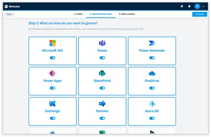Click the Rencore brand name

click(14, 6)
